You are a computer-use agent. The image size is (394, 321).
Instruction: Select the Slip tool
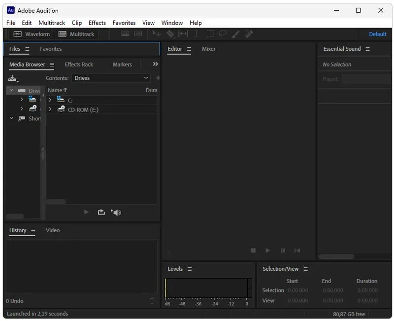(183, 34)
